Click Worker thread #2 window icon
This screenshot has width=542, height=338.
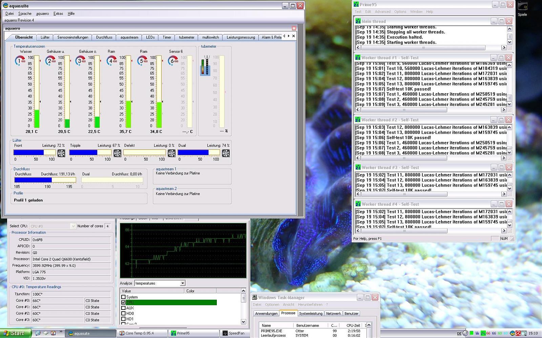tap(358, 120)
